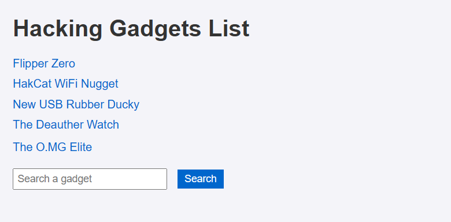Follow the link mentioning WiFi Nugget

65,84
